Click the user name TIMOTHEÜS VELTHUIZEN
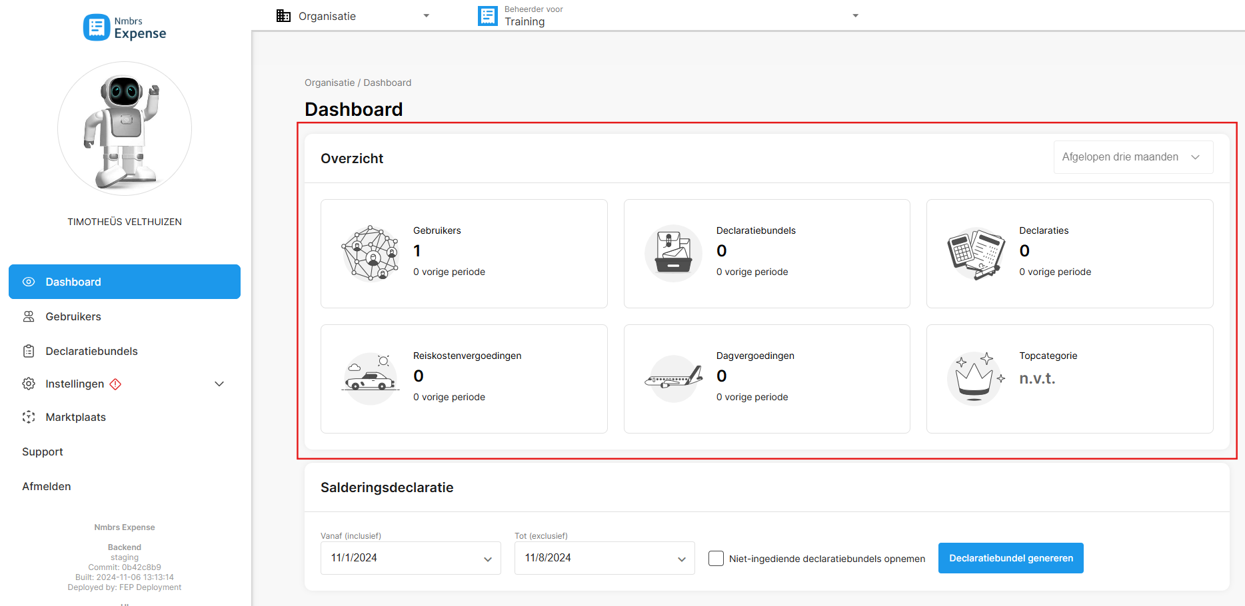Image resolution: width=1245 pixels, height=606 pixels. coord(125,222)
